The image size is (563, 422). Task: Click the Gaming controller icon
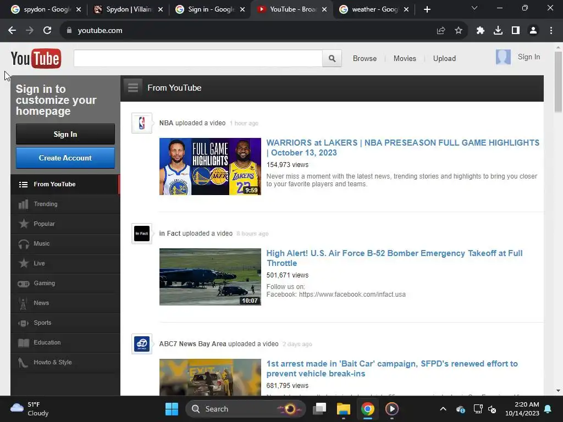(23, 284)
